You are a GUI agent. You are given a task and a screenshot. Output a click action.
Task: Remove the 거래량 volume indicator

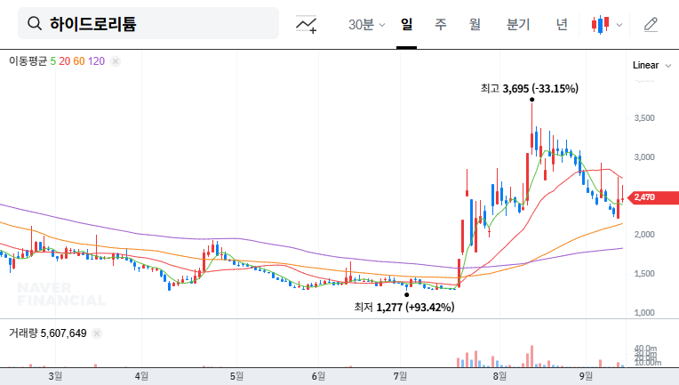[x=97, y=333]
